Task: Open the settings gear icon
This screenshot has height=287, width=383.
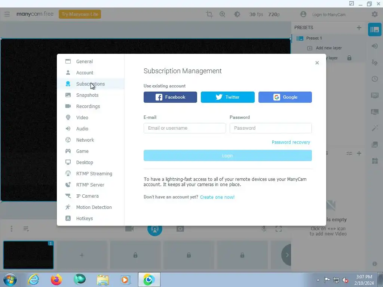Action: [x=375, y=14]
